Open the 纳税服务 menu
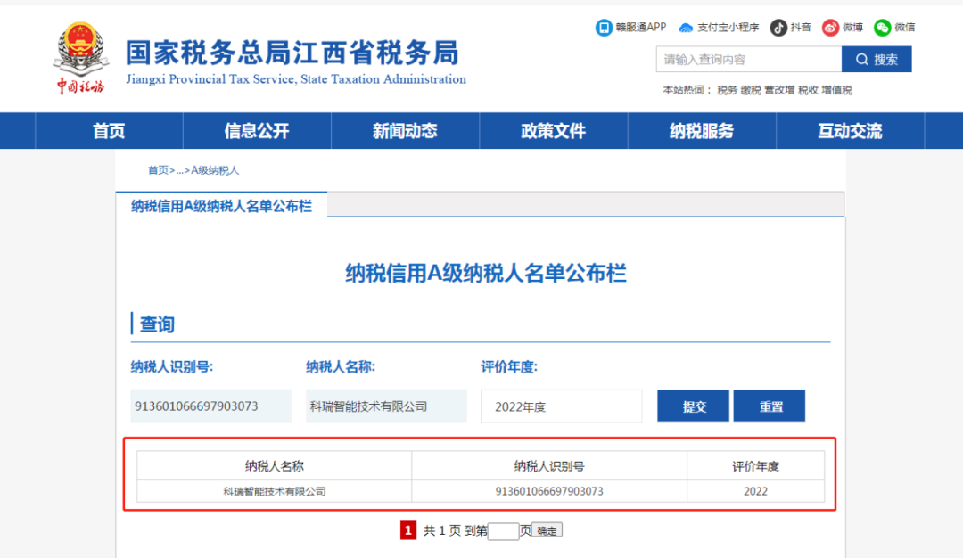This screenshot has width=963, height=558. 702,131
